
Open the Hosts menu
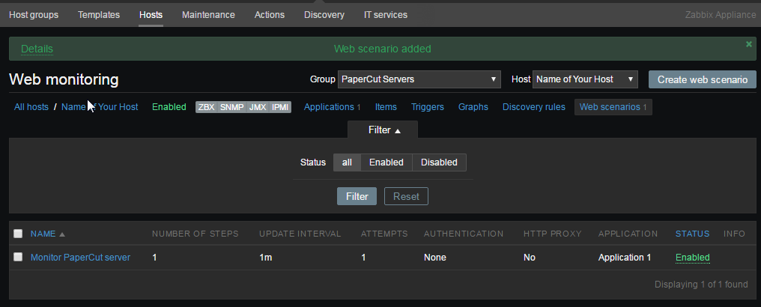coord(151,15)
